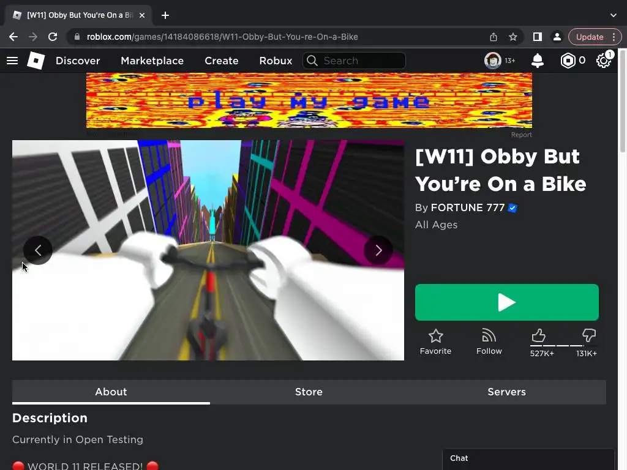
Task: Click the browser back arrow
Action: tap(13, 37)
